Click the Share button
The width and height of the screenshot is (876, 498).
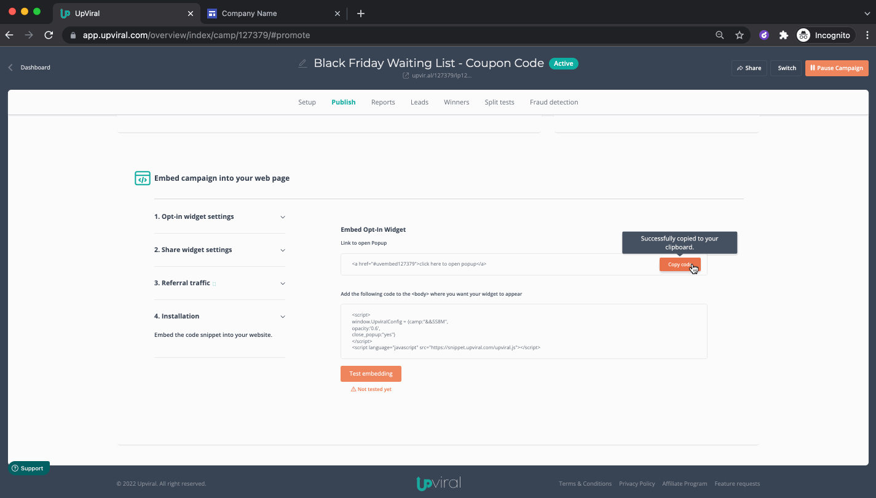pyautogui.click(x=749, y=68)
